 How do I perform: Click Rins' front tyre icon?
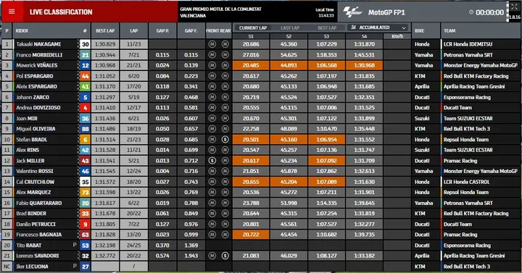212,150
